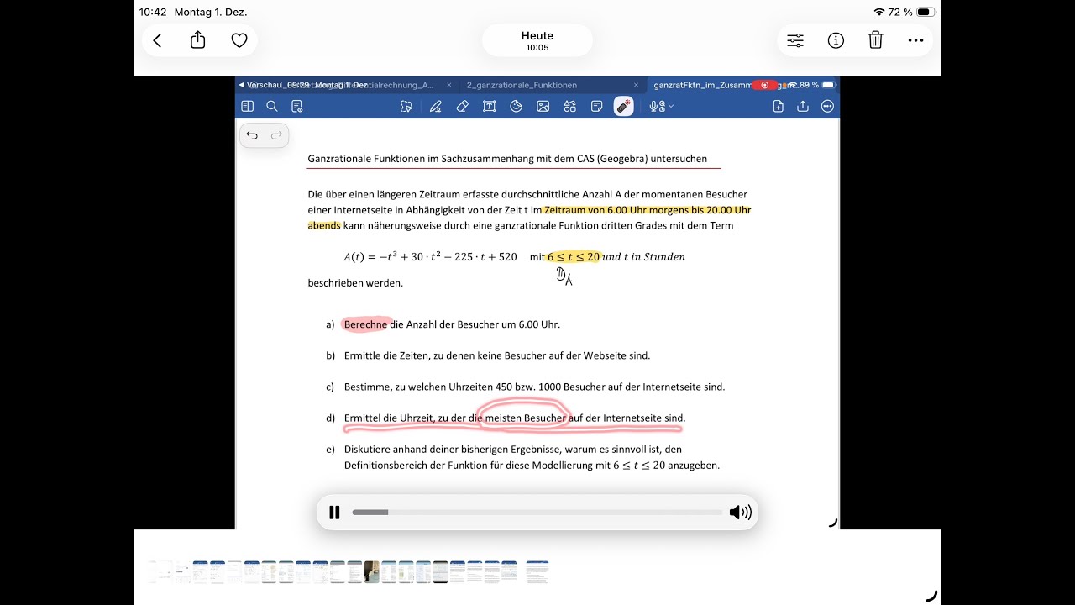Mute the video with the speaker icon

pyautogui.click(x=740, y=513)
